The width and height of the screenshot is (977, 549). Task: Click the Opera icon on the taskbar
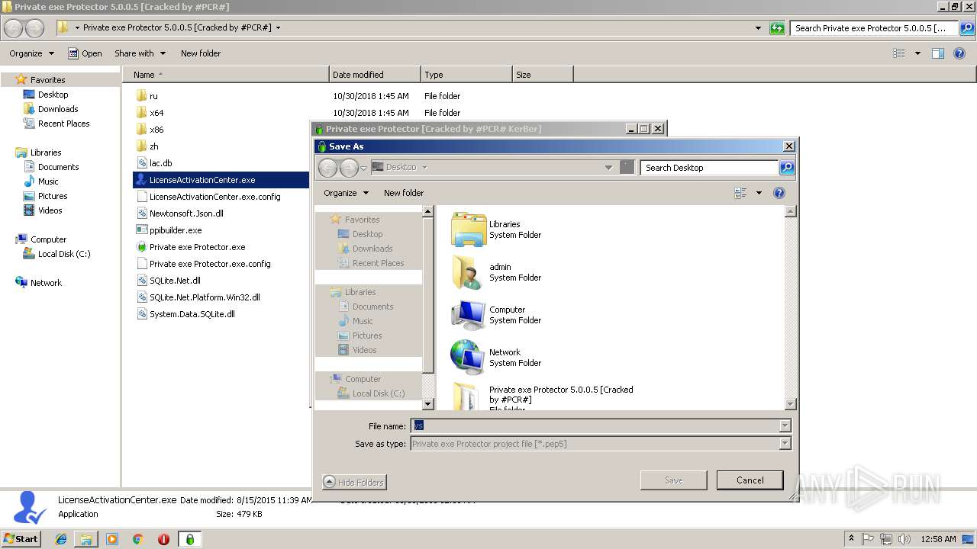point(163,539)
